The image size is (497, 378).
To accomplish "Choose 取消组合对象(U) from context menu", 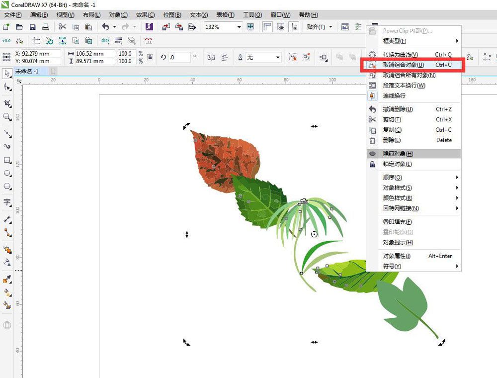I will [403, 65].
